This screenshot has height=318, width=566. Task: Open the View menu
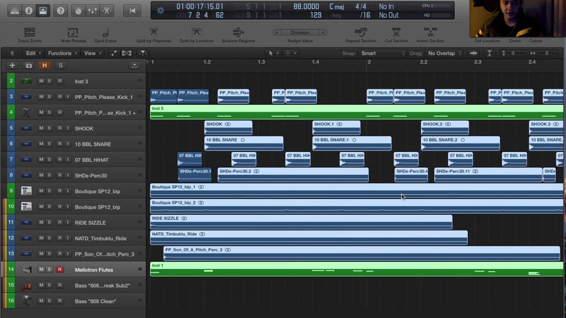(x=93, y=53)
